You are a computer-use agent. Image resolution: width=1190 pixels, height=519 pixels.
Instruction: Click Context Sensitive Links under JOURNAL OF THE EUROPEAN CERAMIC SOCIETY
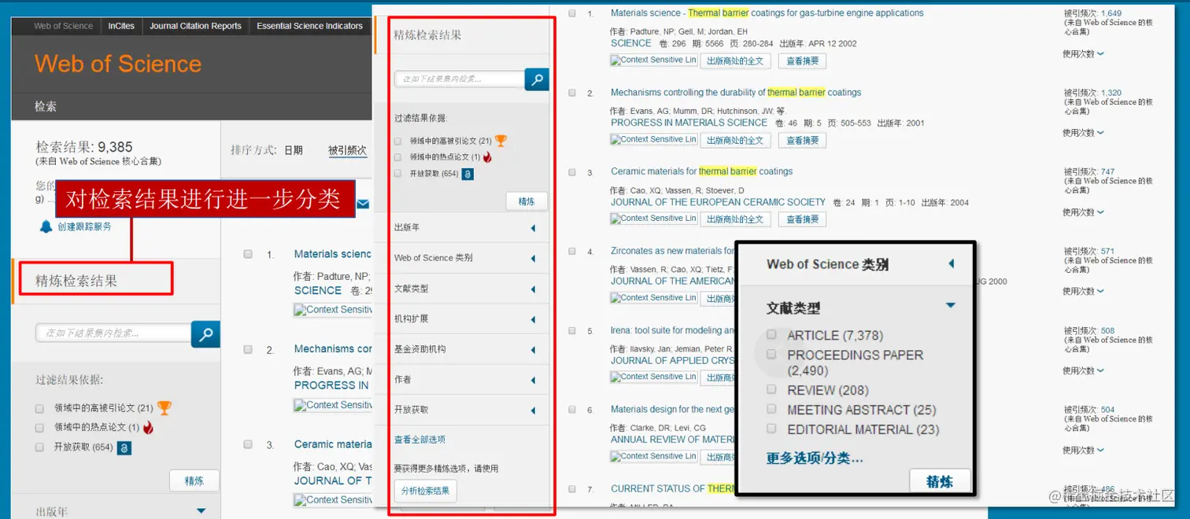pyautogui.click(x=653, y=219)
